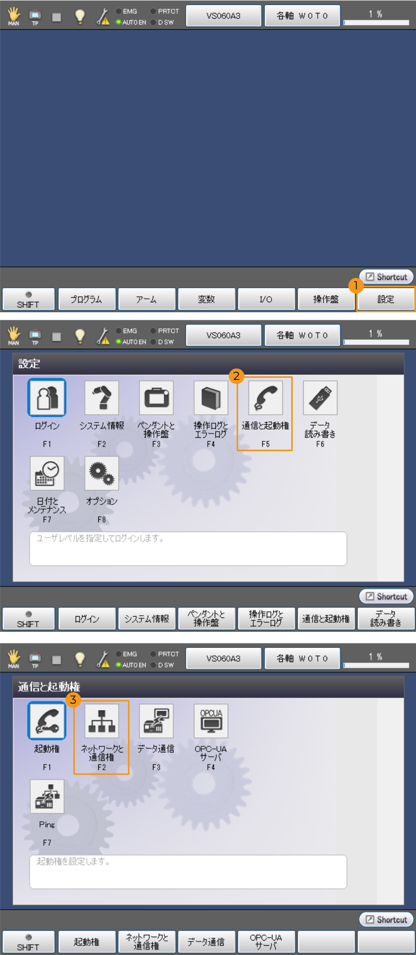Open 各軸 W0 T0 selector in 設定 screen
Screen dimensions: 416x955
[x=302, y=335]
